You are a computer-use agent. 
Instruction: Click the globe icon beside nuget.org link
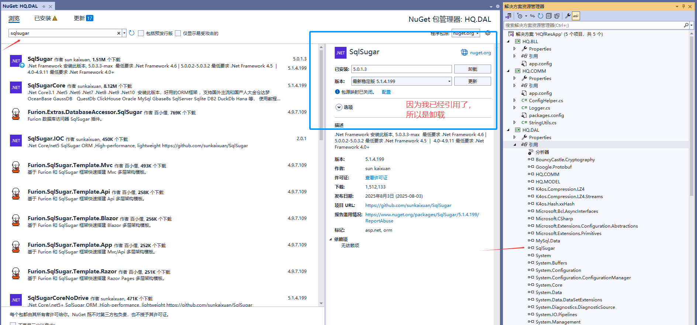[464, 52]
